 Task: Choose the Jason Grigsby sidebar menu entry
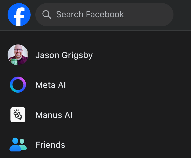pos(64,55)
